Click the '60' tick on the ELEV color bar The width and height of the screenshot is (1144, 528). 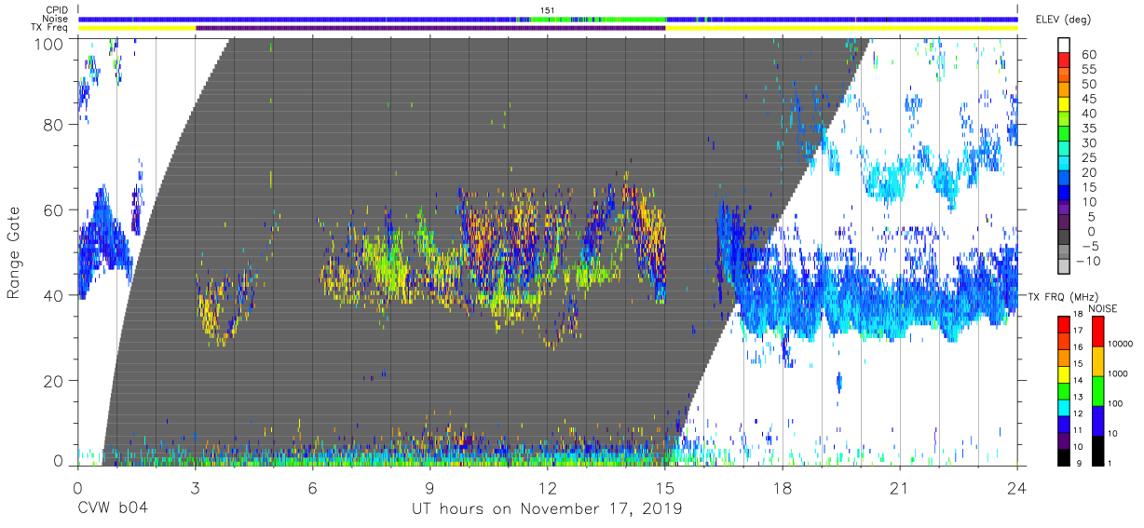pos(1087,54)
